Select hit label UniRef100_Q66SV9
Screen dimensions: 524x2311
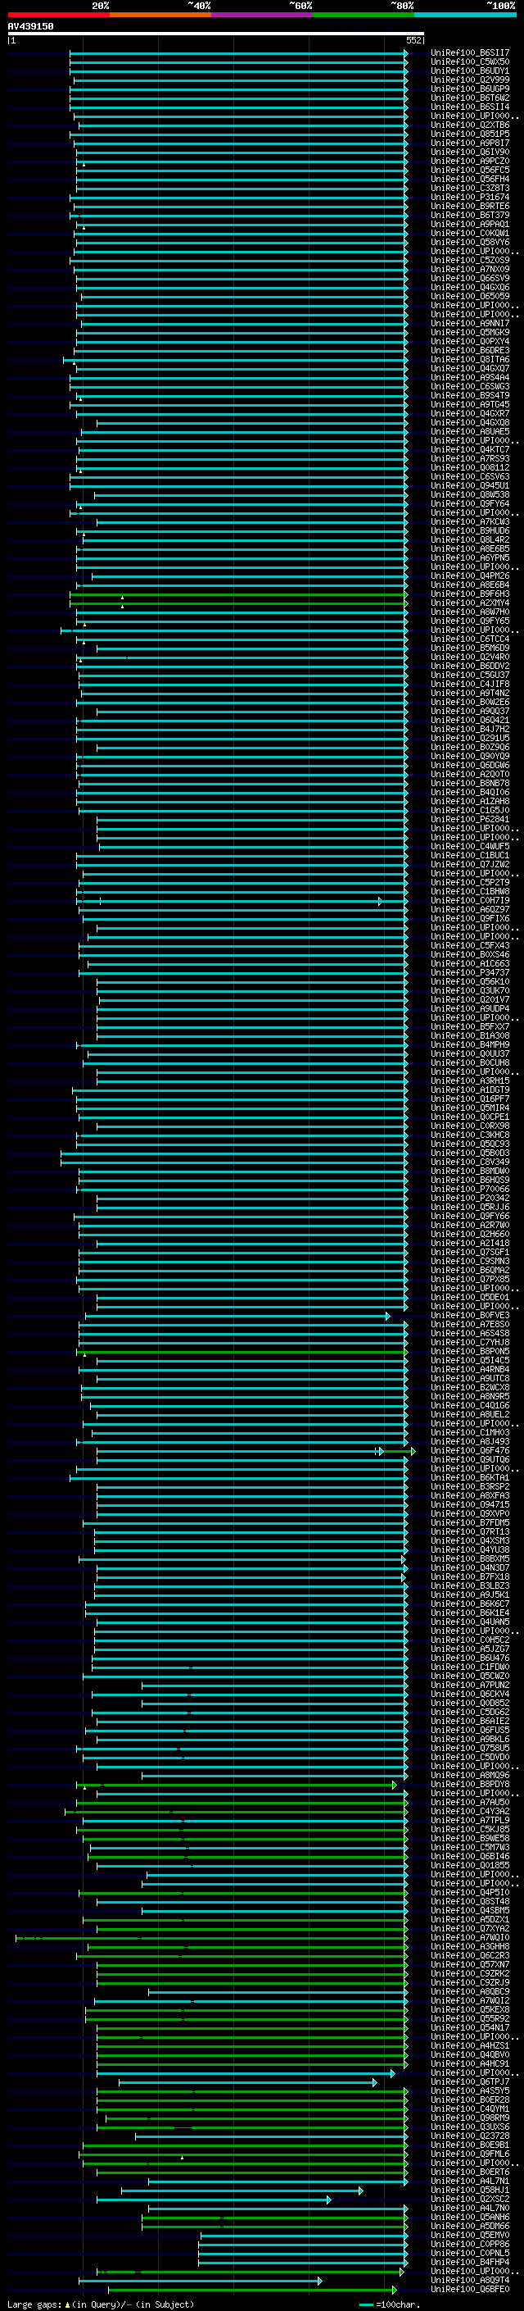coord(469,278)
